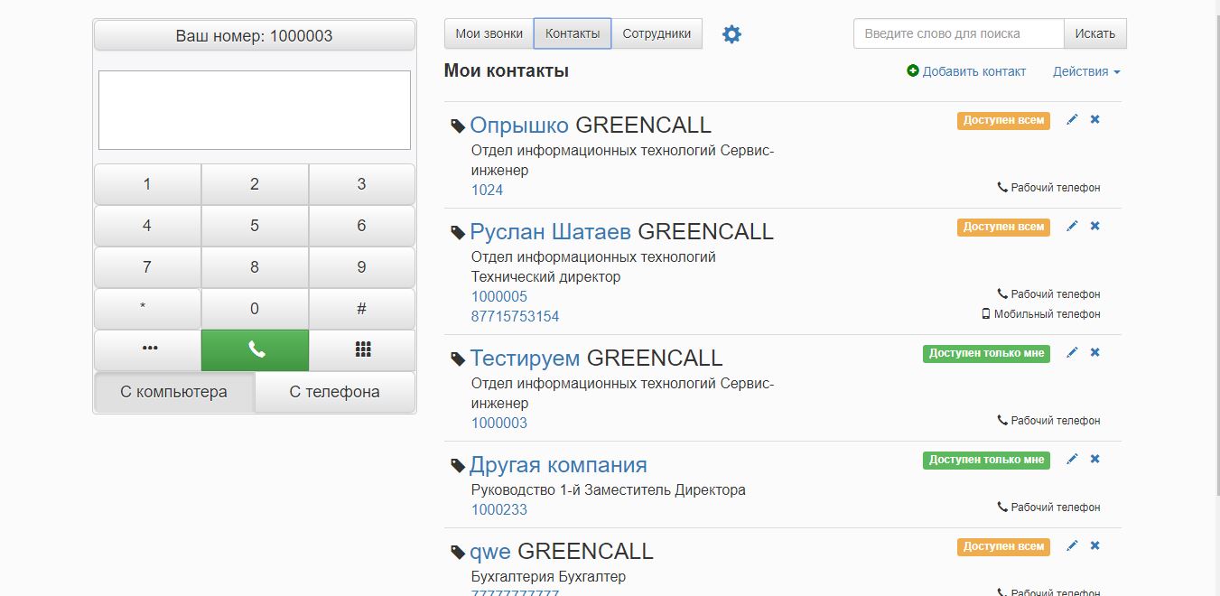
Task: Remove the Другая компания contact
Action: (x=1094, y=459)
